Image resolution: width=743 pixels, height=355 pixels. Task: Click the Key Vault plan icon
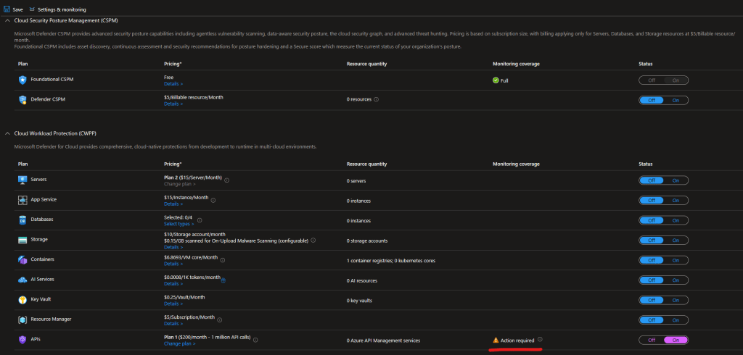click(x=22, y=299)
